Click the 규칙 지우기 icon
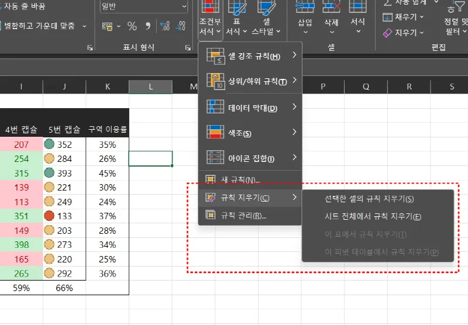The height and width of the screenshot is (325, 468). coord(211,197)
